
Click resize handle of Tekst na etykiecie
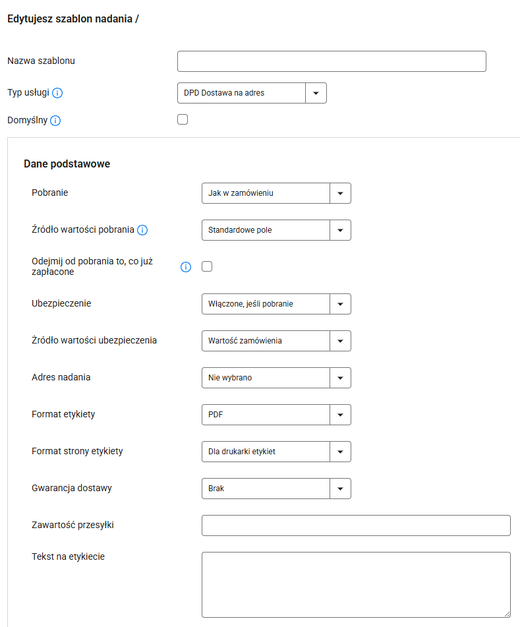coord(507,614)
